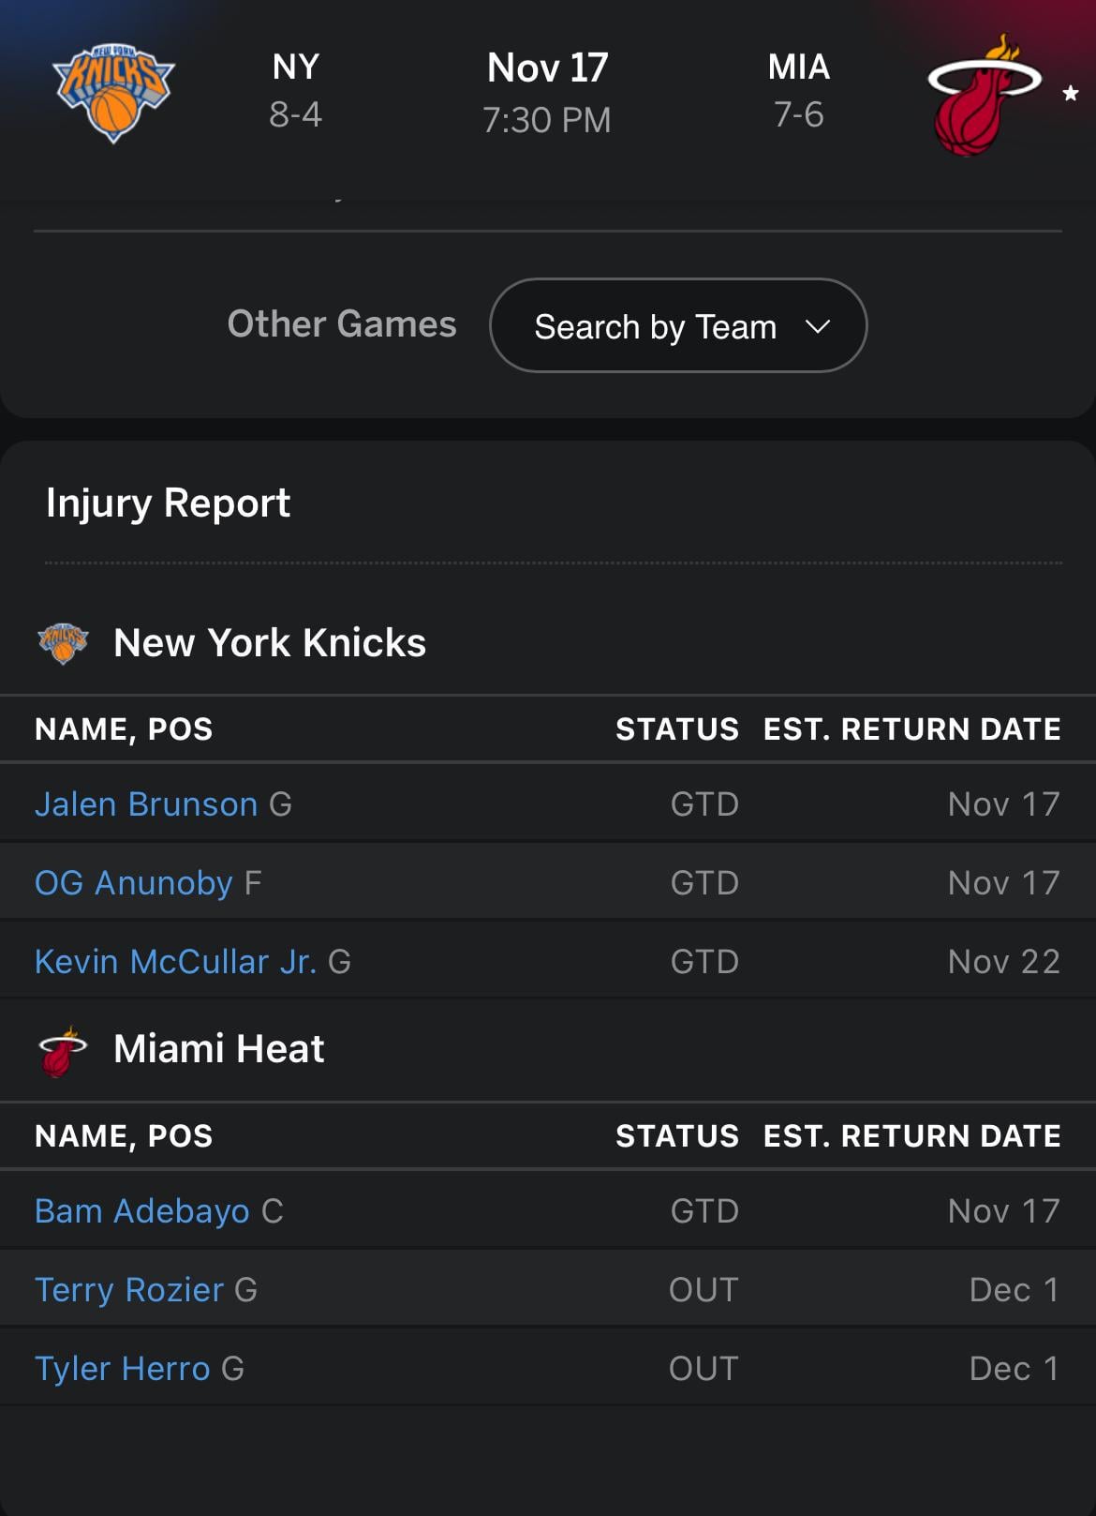Tap the MIA 7-6 team record
The height and width of the screenshot is (1516, 1096).
click(x=799, y=91)
